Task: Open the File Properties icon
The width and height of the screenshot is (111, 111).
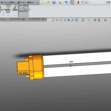Action: click(82, 2)
